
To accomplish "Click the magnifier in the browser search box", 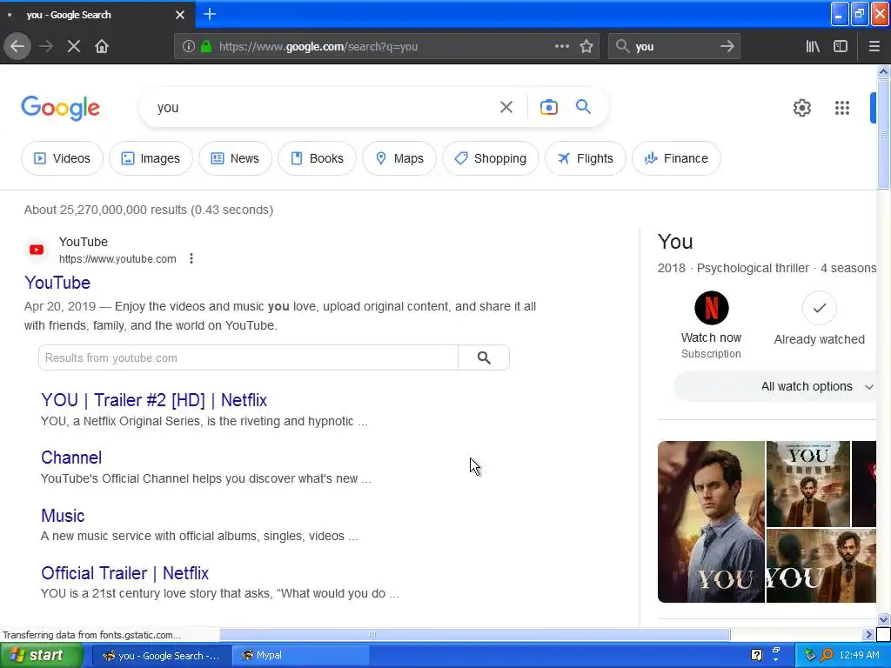I will [x=622, y=46].
